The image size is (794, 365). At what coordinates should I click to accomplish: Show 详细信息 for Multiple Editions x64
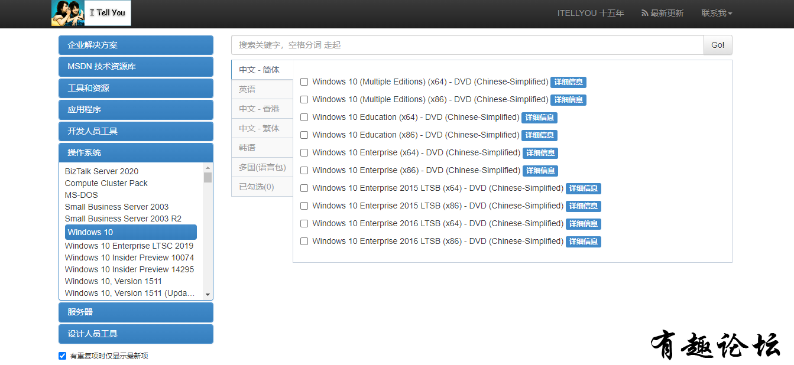click(x=568, y=82)
